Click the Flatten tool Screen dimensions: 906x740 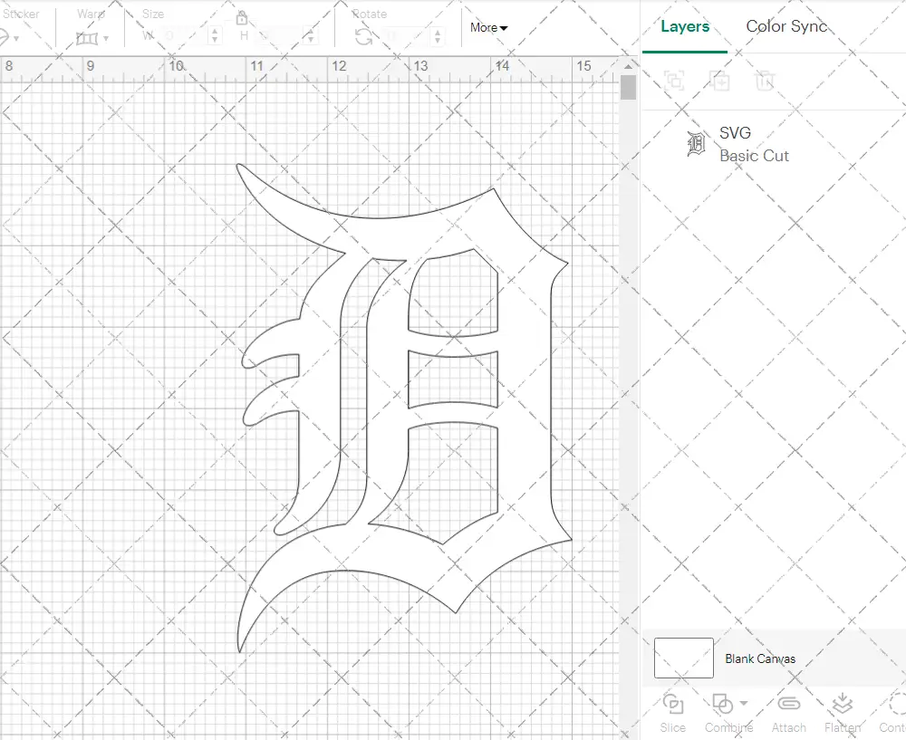(843, 714)
